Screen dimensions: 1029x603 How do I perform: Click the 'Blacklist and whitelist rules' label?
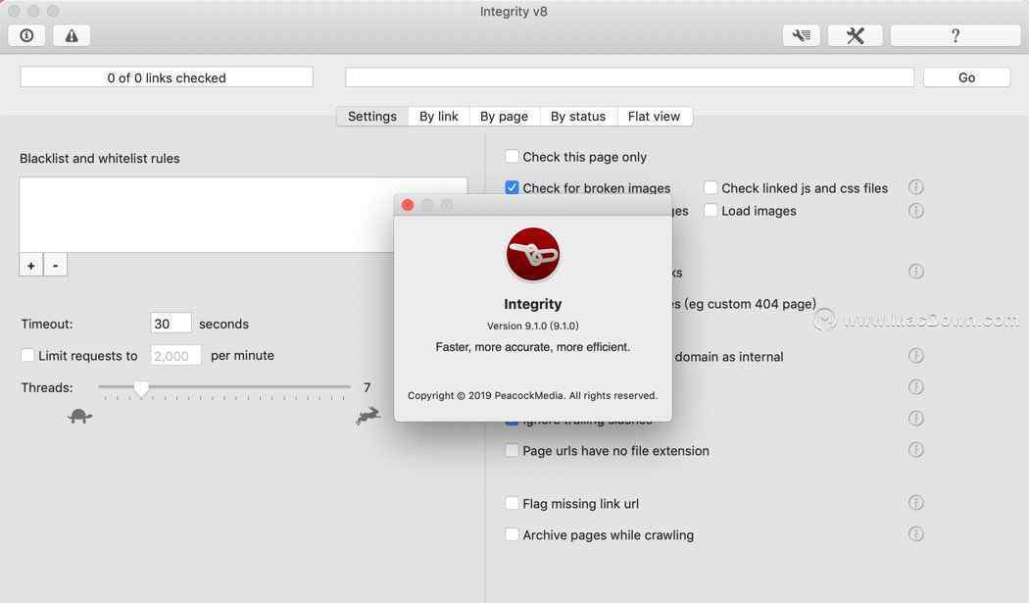tap(100, 158)
